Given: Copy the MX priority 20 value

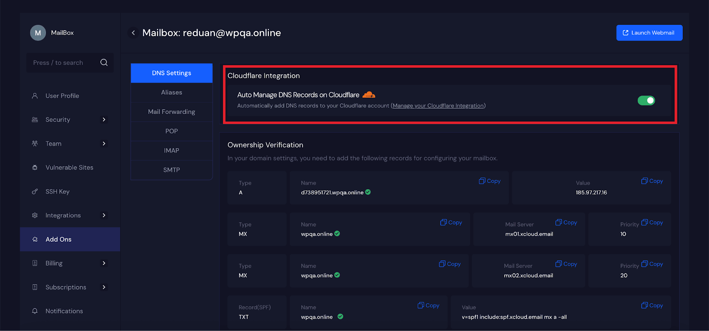Looking at the screenshot, I should coord(652,264).
